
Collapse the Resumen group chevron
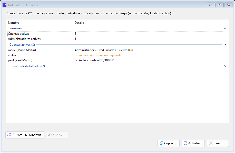point(225,28)
